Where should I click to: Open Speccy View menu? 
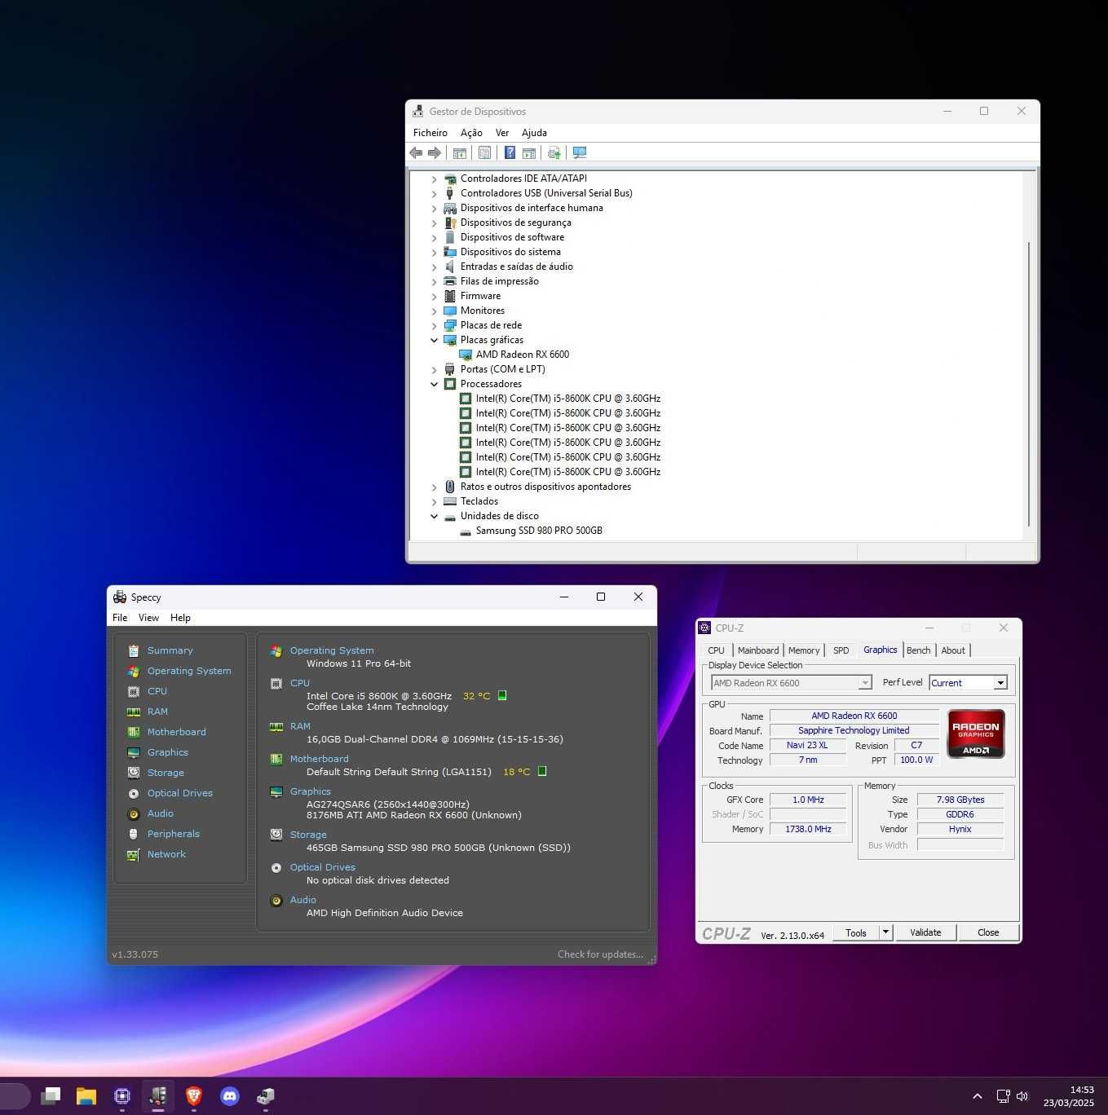point(148,617)
